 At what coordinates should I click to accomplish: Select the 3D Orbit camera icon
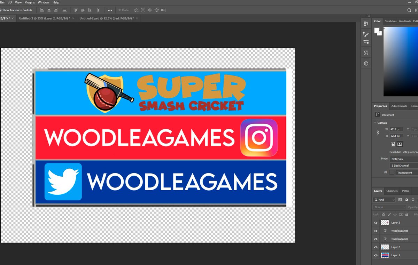(136, 10)
